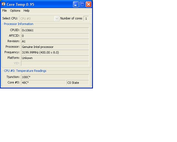177x142 pixels.
Task: Open the Options menu
Action: click(x=15, y=11)
